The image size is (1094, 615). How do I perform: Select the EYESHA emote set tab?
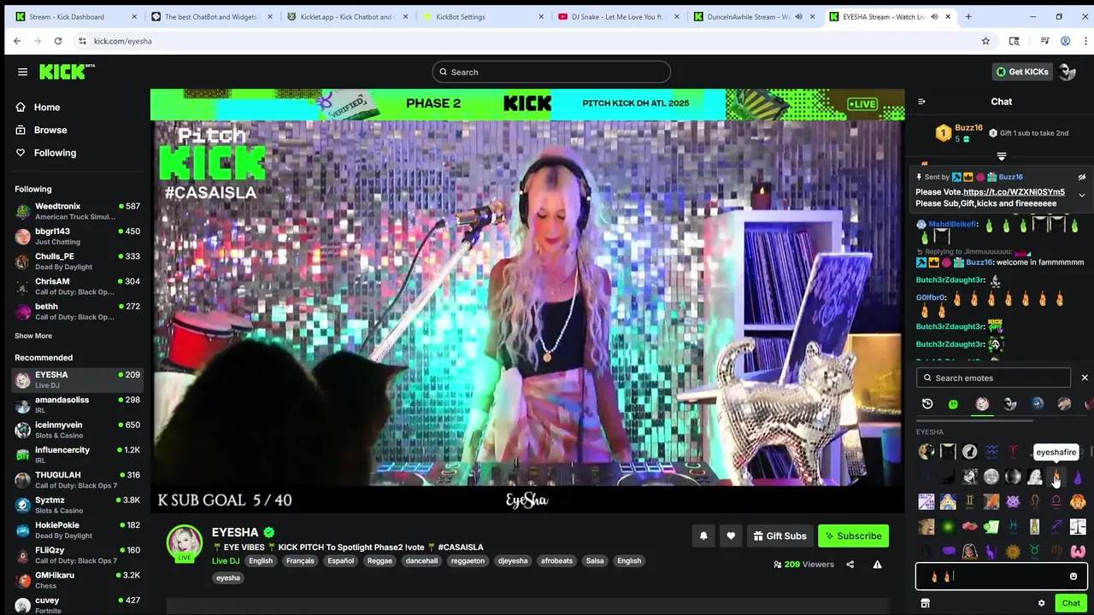pyautogui.click(x=982, y=404)
